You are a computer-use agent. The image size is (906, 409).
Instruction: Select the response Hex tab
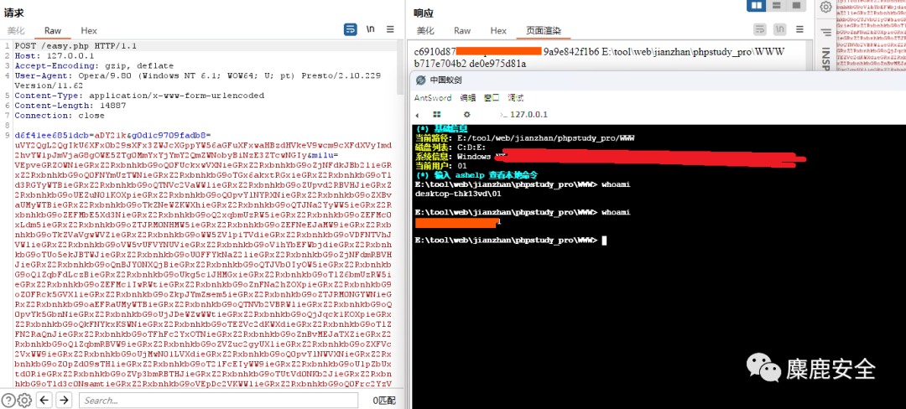coord(498,30)
